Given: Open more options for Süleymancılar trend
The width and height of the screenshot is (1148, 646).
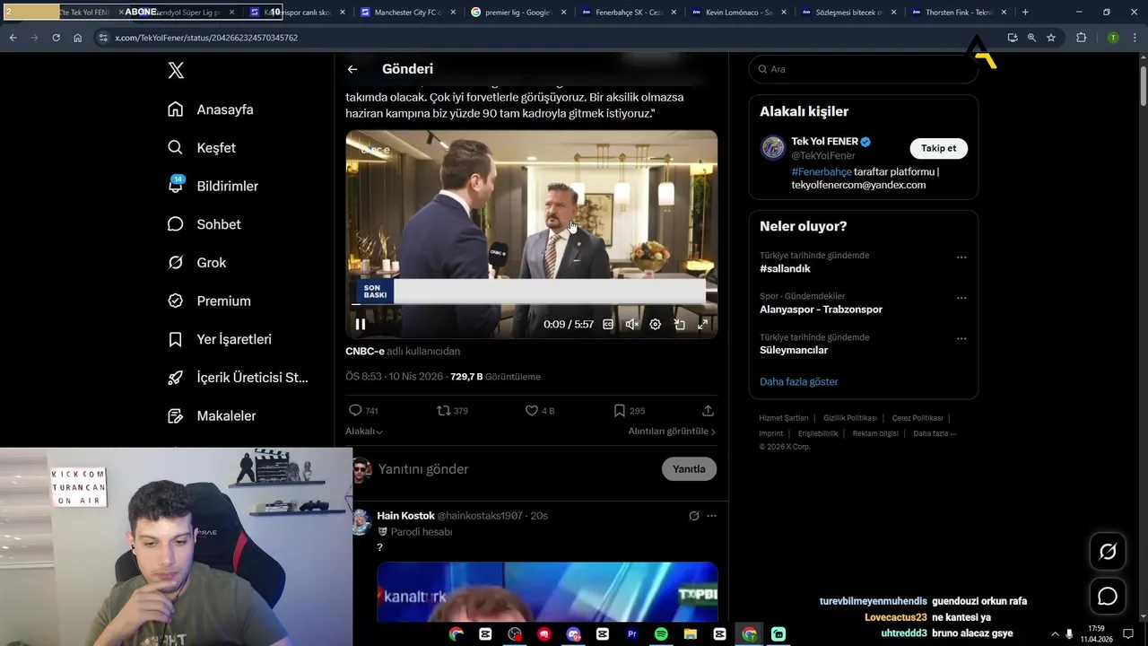Looking at the screenshot, I should click(x=961, y=338).
